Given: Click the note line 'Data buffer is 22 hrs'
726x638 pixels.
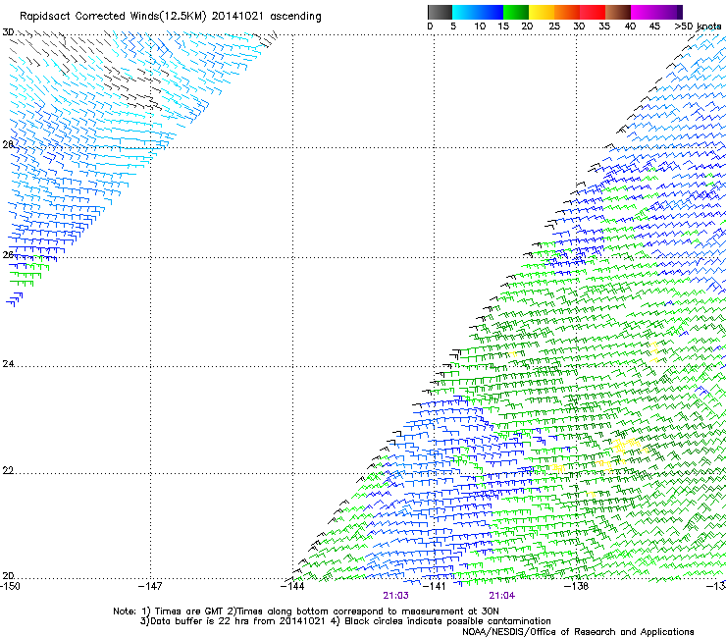Looking at the screenshot, I should point(345,621).
